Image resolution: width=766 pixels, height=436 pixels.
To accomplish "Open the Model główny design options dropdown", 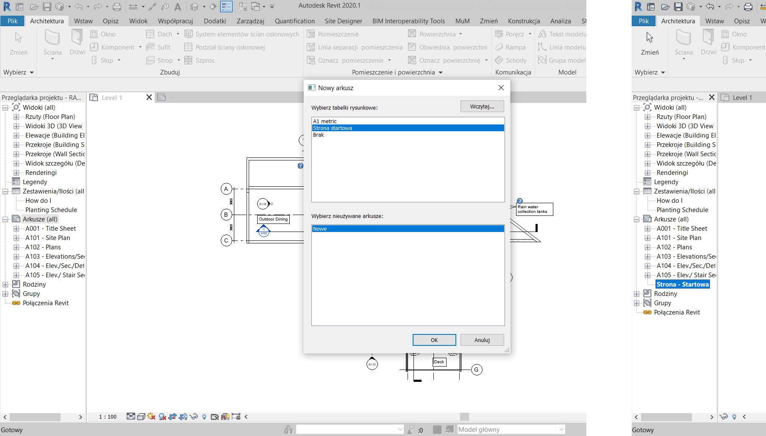I will click(x=561, y=430).
